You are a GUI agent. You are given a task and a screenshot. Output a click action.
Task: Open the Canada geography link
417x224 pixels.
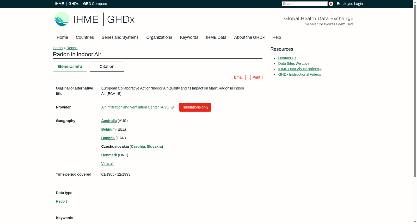pos(108,138)
